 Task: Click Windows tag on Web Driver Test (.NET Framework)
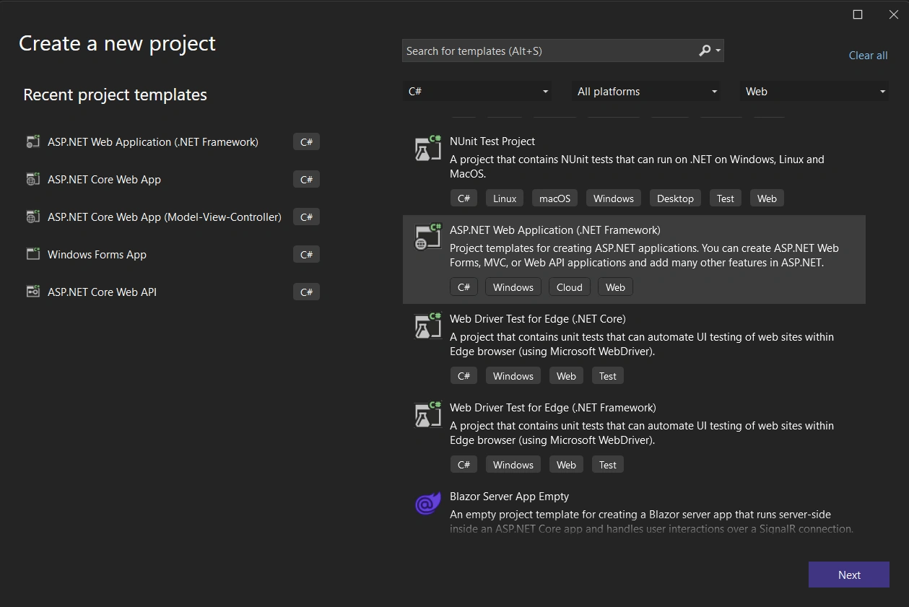coord(513,465)
